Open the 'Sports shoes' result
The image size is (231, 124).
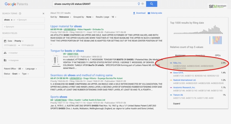59,97
